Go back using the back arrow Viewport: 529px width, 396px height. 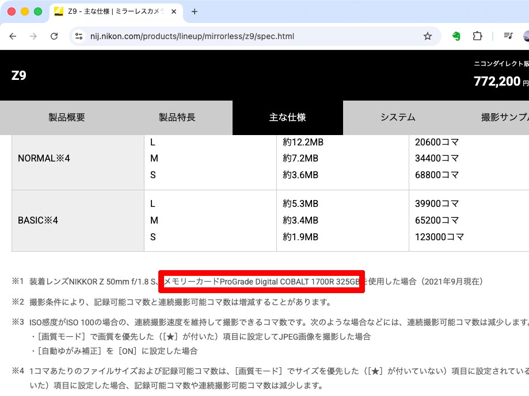[x=13, y=36]
